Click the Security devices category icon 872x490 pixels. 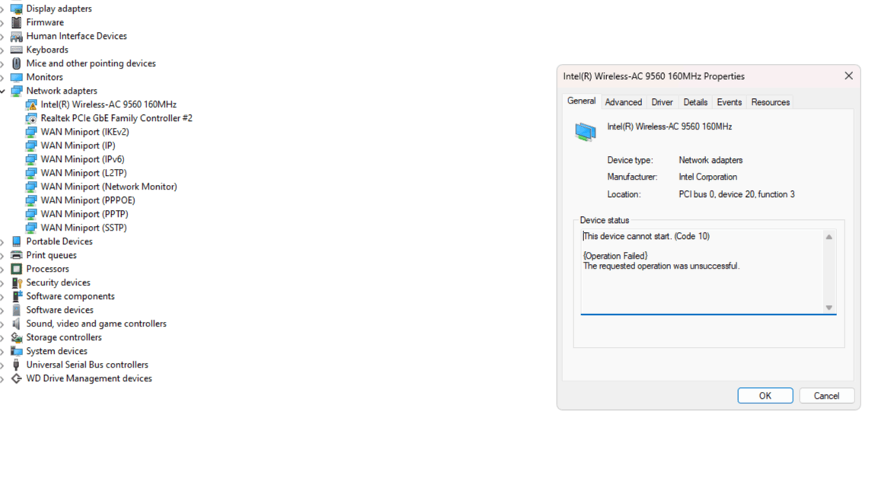tap(17, 283)
